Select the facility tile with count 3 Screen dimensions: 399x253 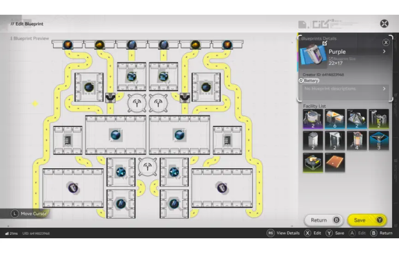click(x=379, y=141)
